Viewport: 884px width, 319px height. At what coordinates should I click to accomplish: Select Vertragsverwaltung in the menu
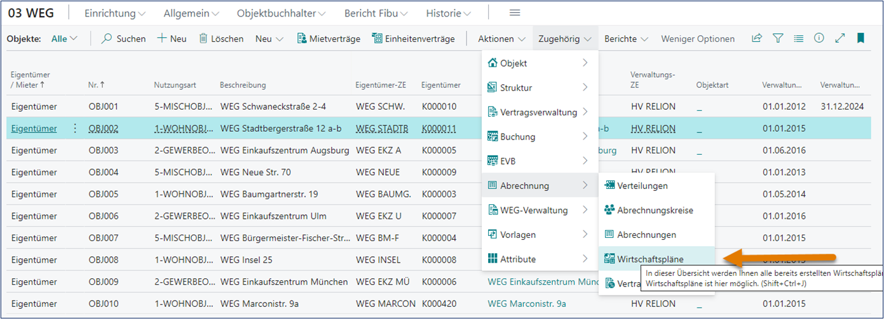[540, 112]
